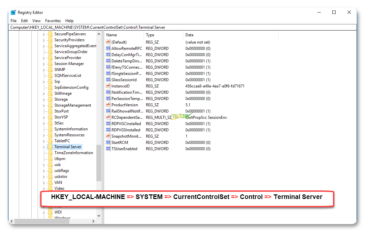Expand the SecurePipeServers tree node
This screenshot has width=365, height=232.
tap(44, 34)
